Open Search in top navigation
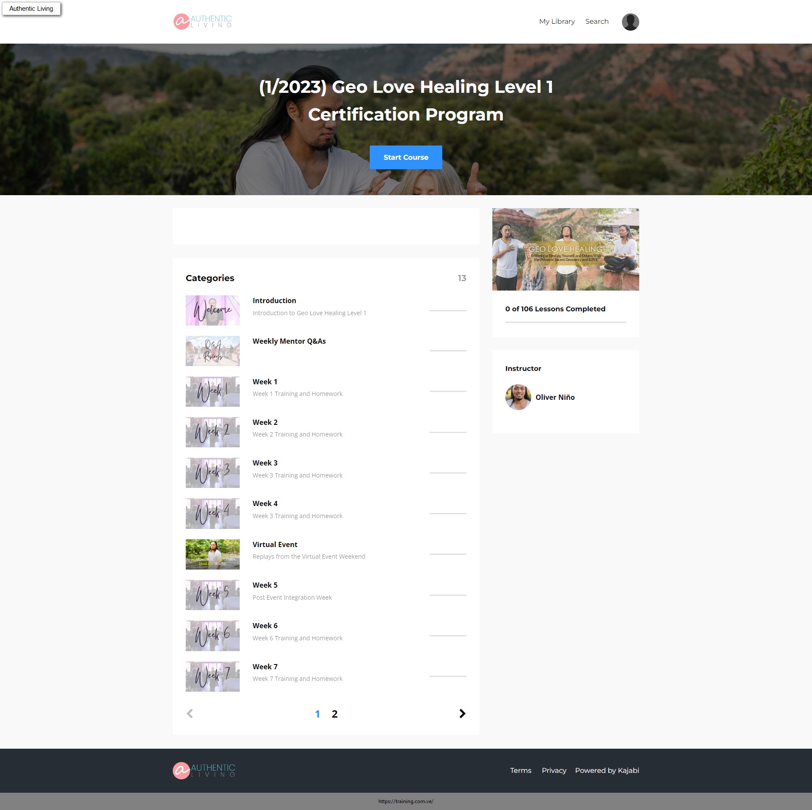This screenshot has width=812, height=810. (x=596, y=22)
